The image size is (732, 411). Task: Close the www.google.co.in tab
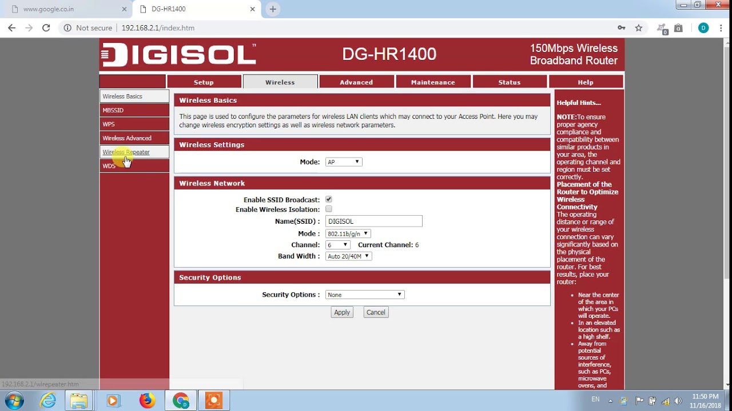(124, 9)
